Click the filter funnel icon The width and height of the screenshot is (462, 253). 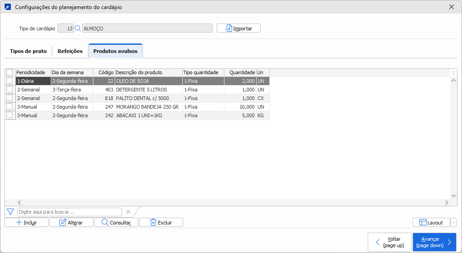[10, 212]
